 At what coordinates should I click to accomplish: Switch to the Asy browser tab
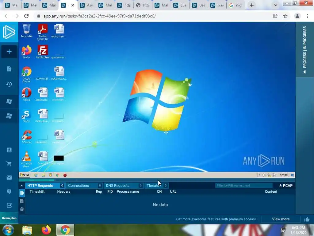[x=86, y=5]
